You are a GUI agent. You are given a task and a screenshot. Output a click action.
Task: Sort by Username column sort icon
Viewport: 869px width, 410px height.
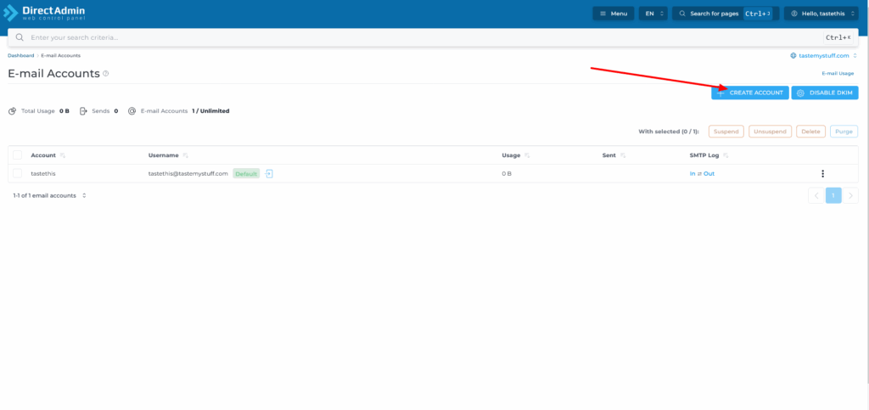tap(185, 156)
